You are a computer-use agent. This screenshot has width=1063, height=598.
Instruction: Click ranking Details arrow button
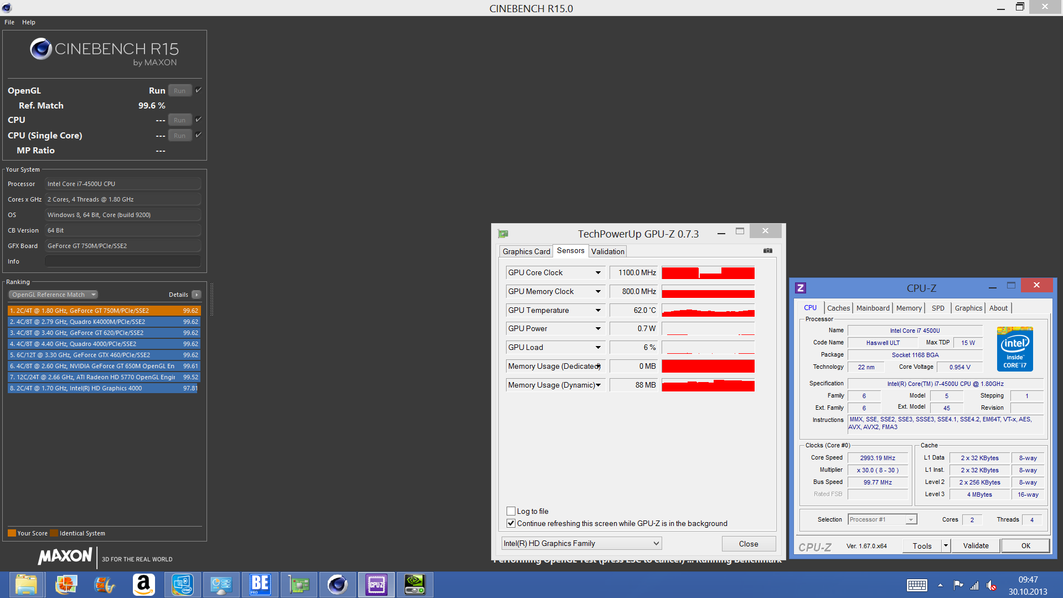(x=197, y=295)
